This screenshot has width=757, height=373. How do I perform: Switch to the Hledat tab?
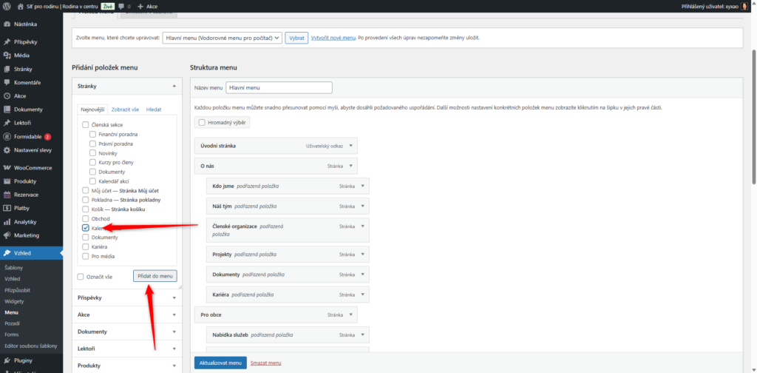tap(153, 109)
